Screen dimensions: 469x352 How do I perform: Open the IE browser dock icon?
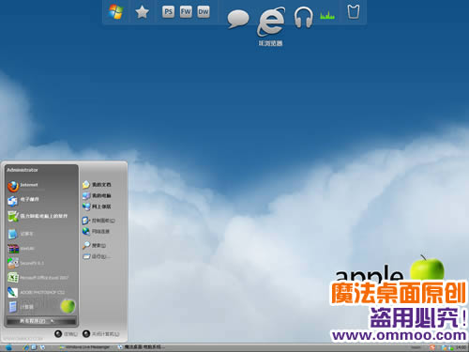click(x=271, y=22)
